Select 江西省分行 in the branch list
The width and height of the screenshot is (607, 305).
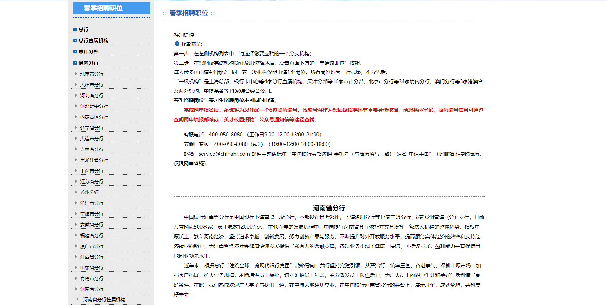92,257
